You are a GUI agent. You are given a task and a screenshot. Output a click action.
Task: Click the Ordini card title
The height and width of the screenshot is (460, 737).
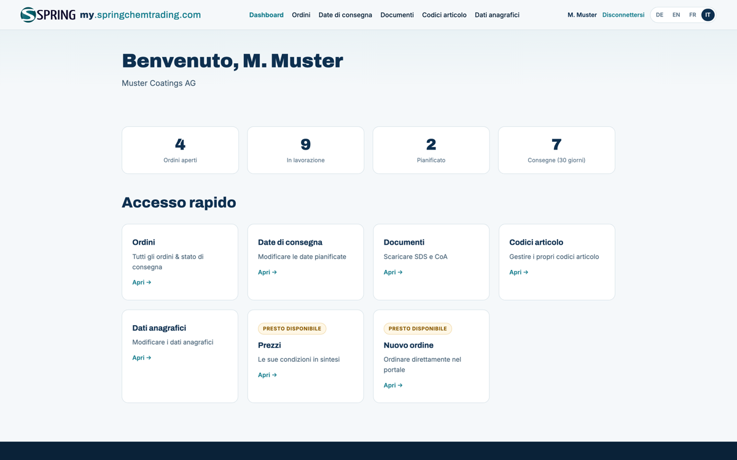[x=144, y=242]
